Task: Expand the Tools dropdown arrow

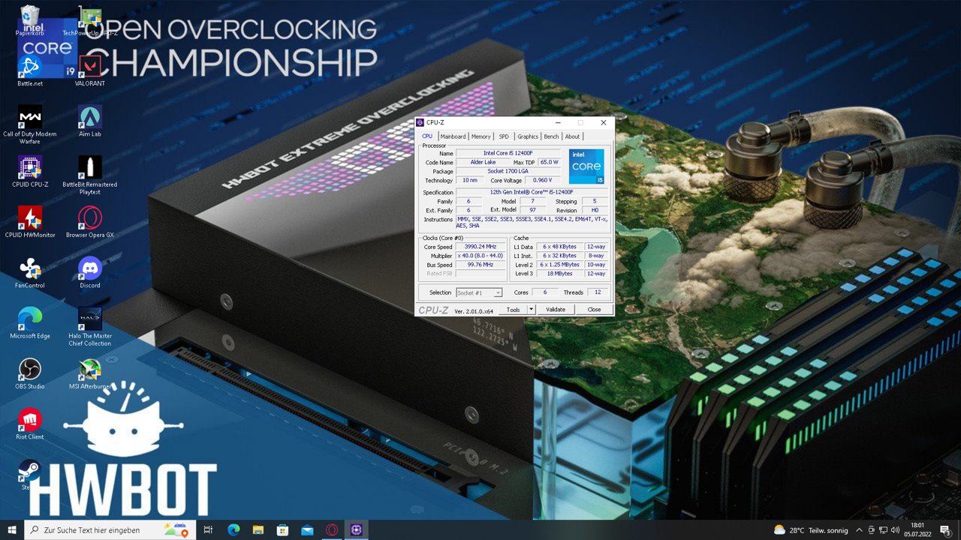Action: click(531, 309)
